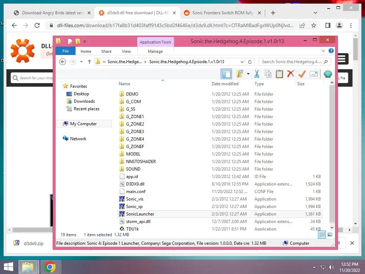365x274 pixels.
Task: Switch to details view in status bar
Action: tap(322, 235)
